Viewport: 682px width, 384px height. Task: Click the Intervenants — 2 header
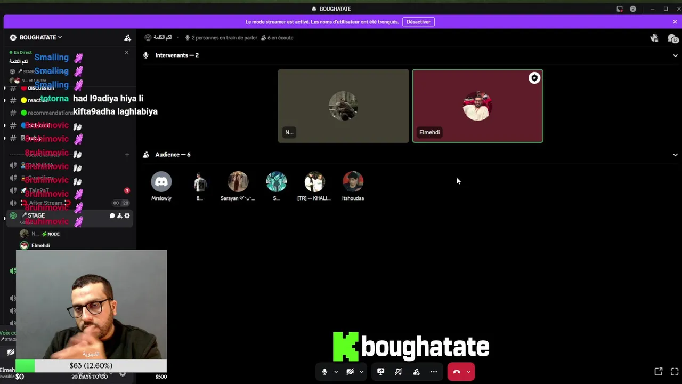click(x=177, y=55)
